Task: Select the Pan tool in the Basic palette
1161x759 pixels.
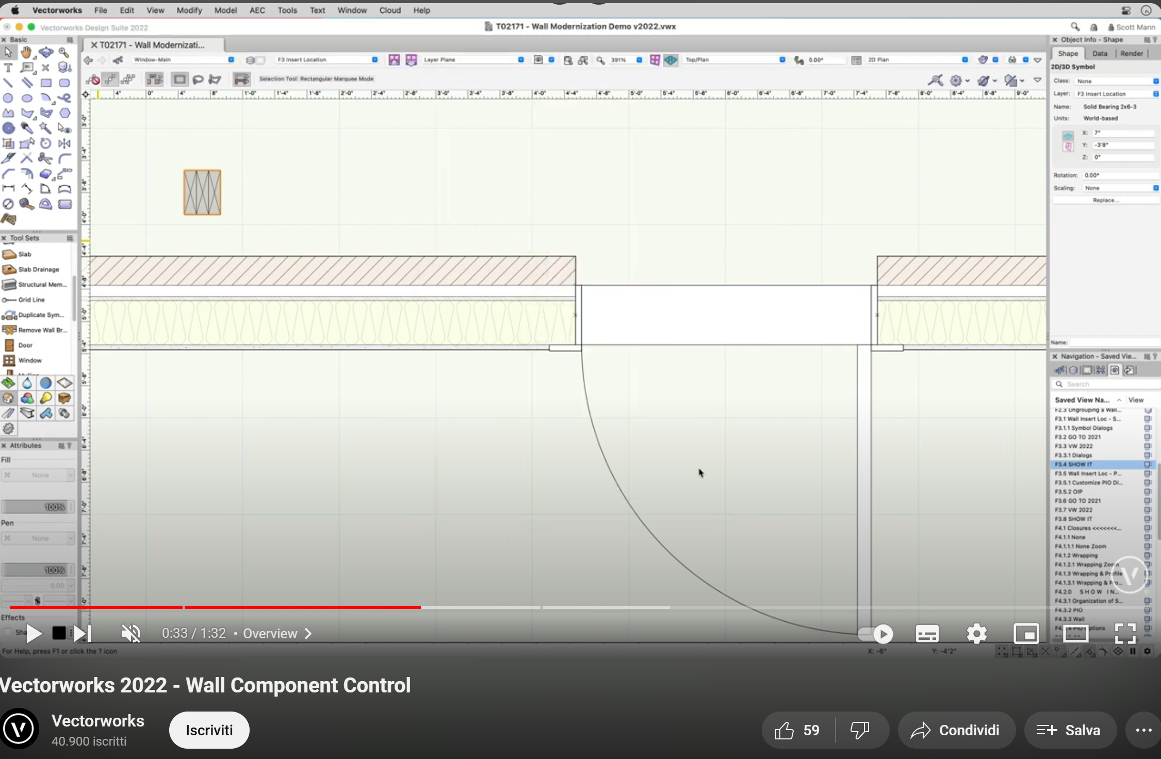Action: click(x=26, y=53)
